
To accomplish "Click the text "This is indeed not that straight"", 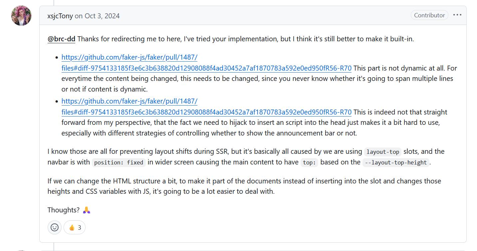I will [x=400, y=112].
